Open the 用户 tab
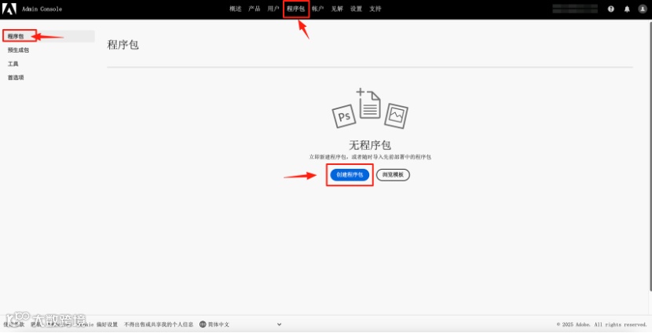 273,9
